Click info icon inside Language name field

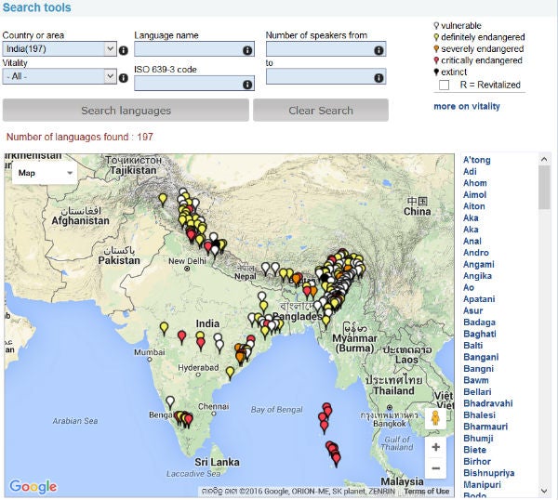click(247, 50)
